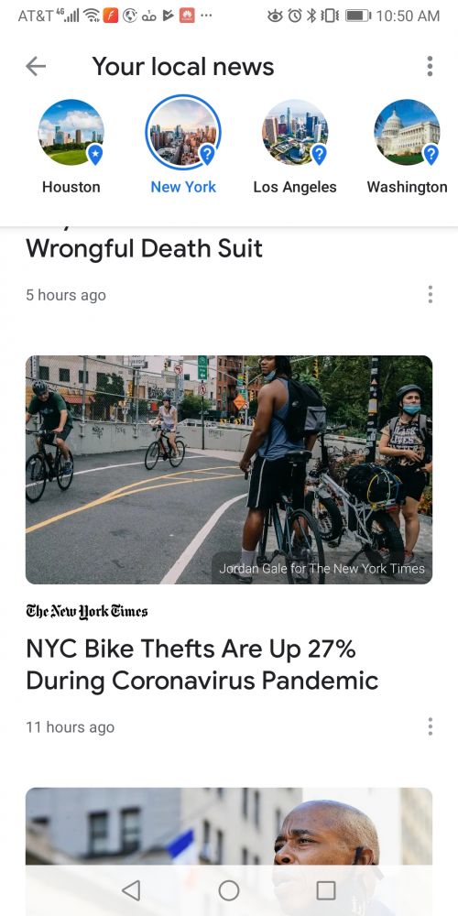Image resolution: width=458 pixels, height=916 pixels.
Task: Tap the back arrow icon
Action: (36, 67)
